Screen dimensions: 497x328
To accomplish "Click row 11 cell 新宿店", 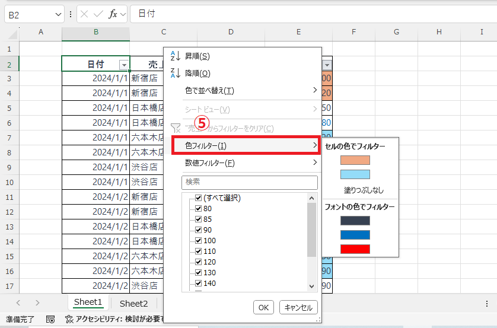I will tap(146, 197).
